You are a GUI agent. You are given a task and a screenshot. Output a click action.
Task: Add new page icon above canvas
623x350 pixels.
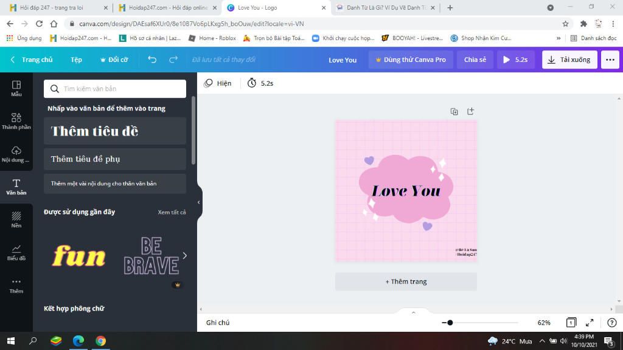tap(470, 112)
